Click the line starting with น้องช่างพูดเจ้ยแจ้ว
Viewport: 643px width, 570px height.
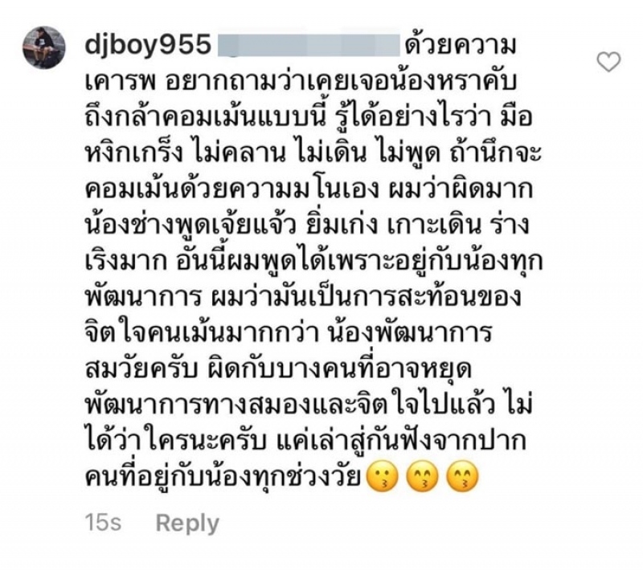tap(307, 225)
